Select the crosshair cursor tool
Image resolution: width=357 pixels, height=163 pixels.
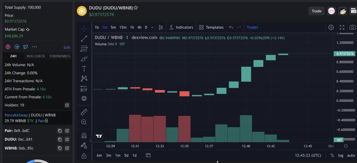(84, 29)
